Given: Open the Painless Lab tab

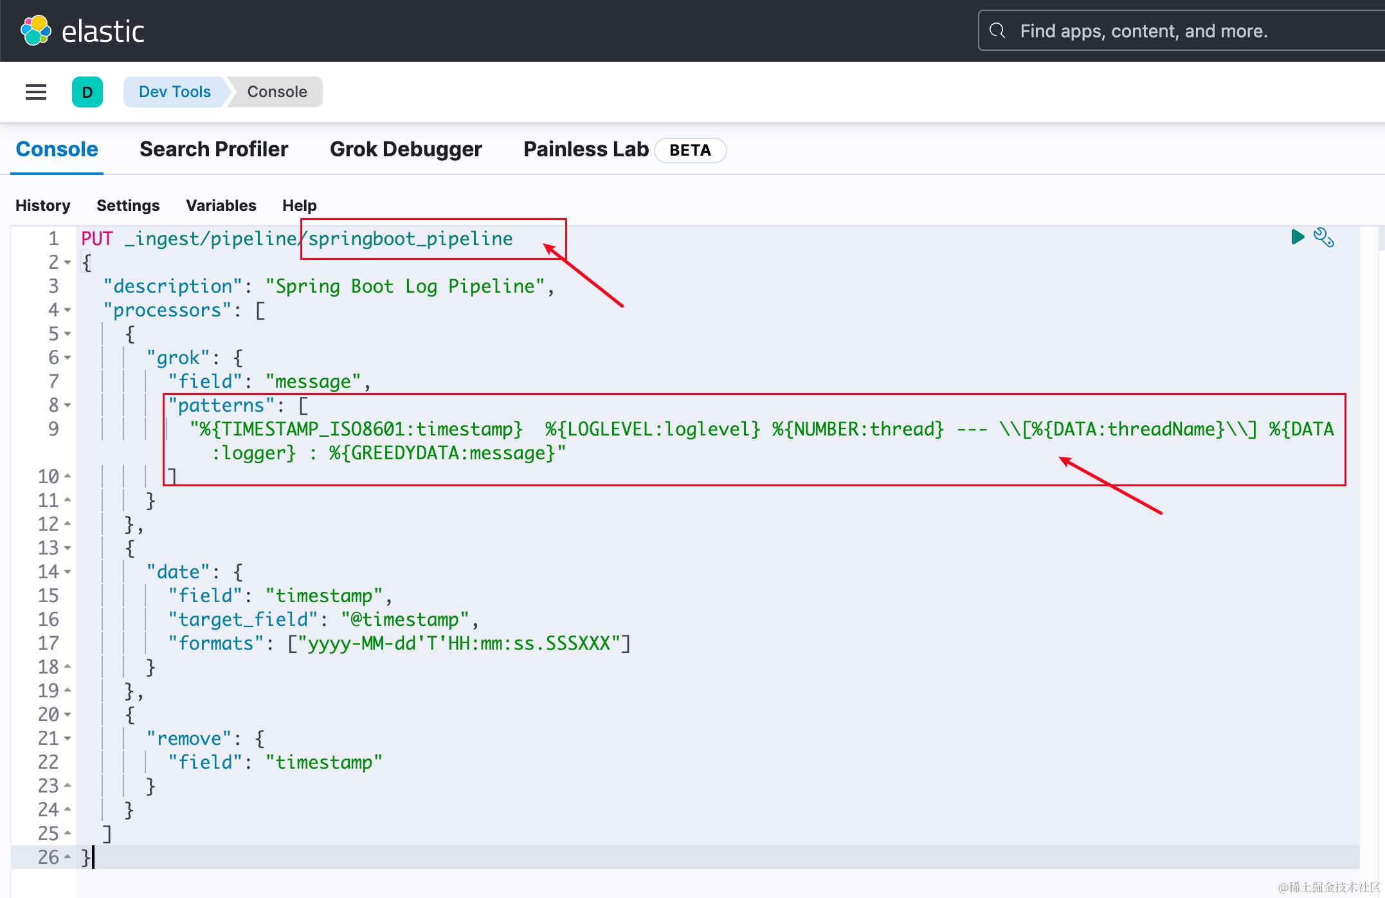Looking at the screenshot, I should pos(586,149).
